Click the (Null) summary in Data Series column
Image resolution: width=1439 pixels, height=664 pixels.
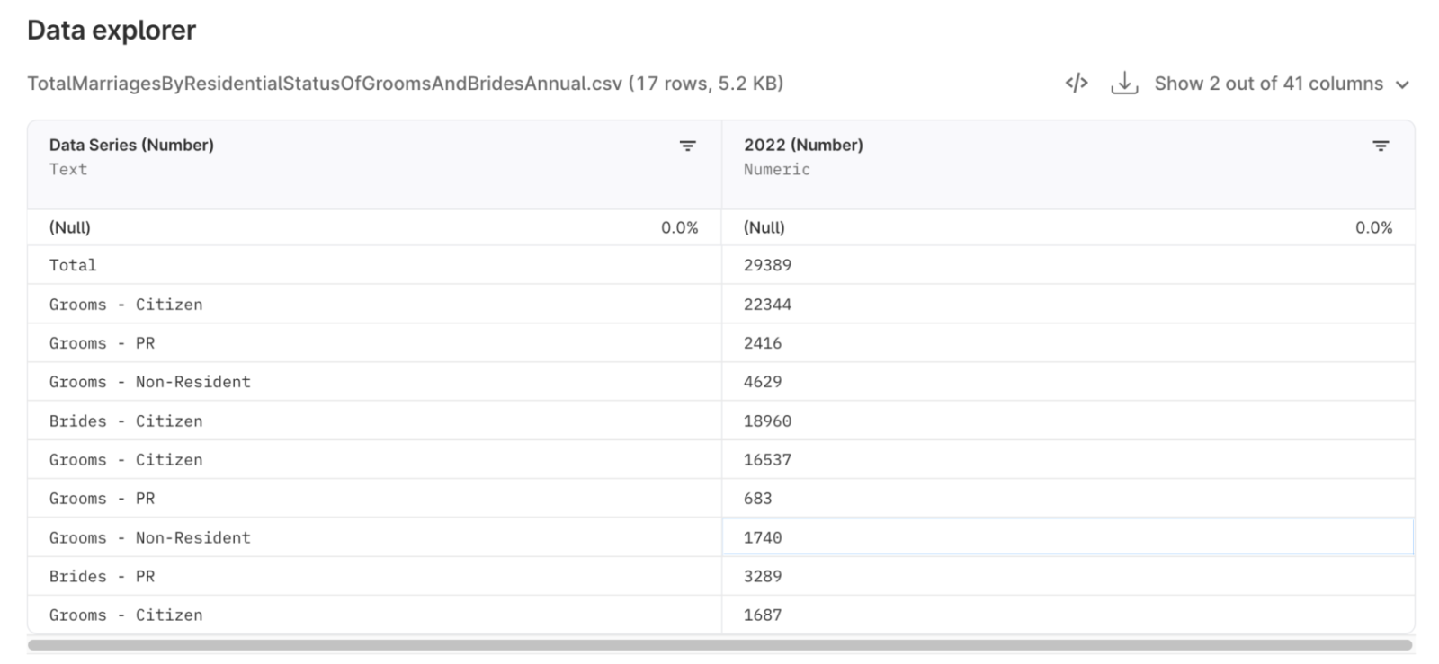(x=70, y=227)
